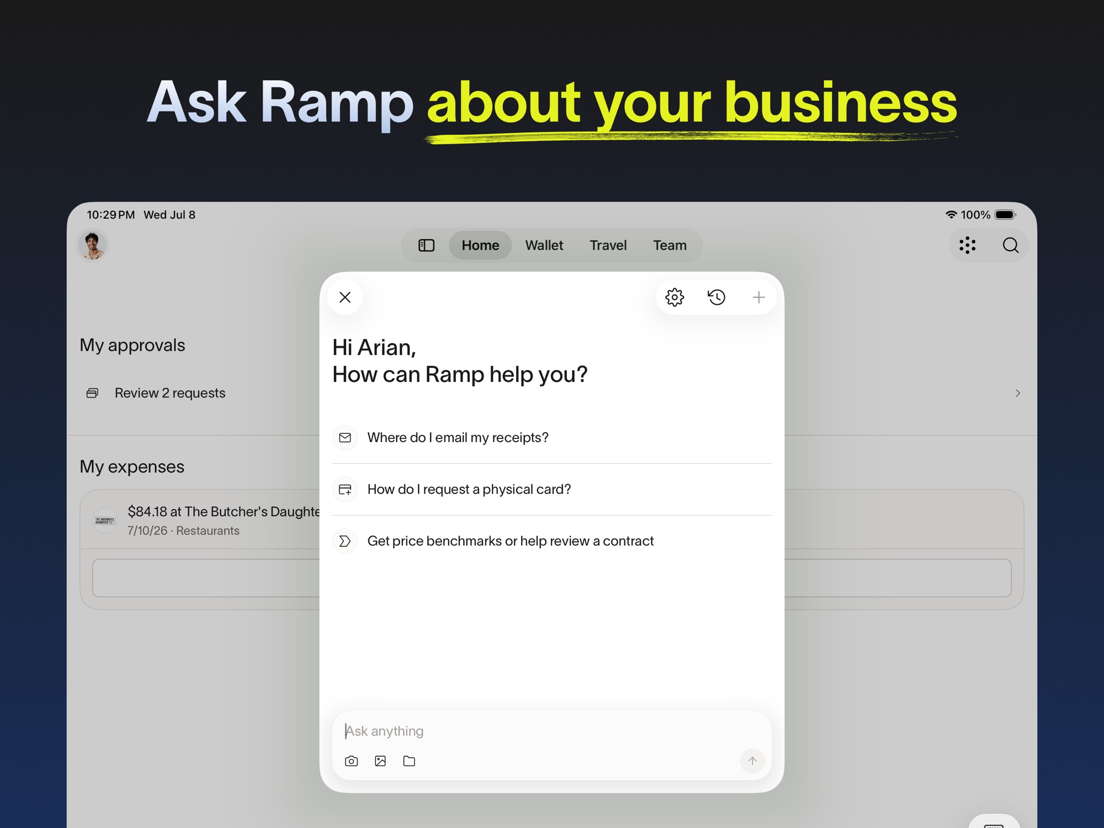
Task: Start a new chat with plus icon
Action: pos(759,297)
